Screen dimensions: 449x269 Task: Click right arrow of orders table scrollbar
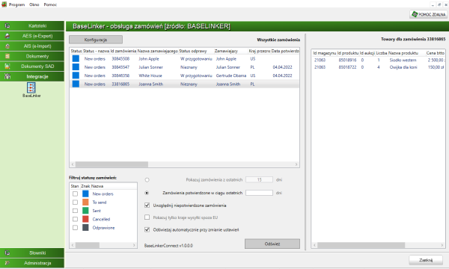click(296, 164)
